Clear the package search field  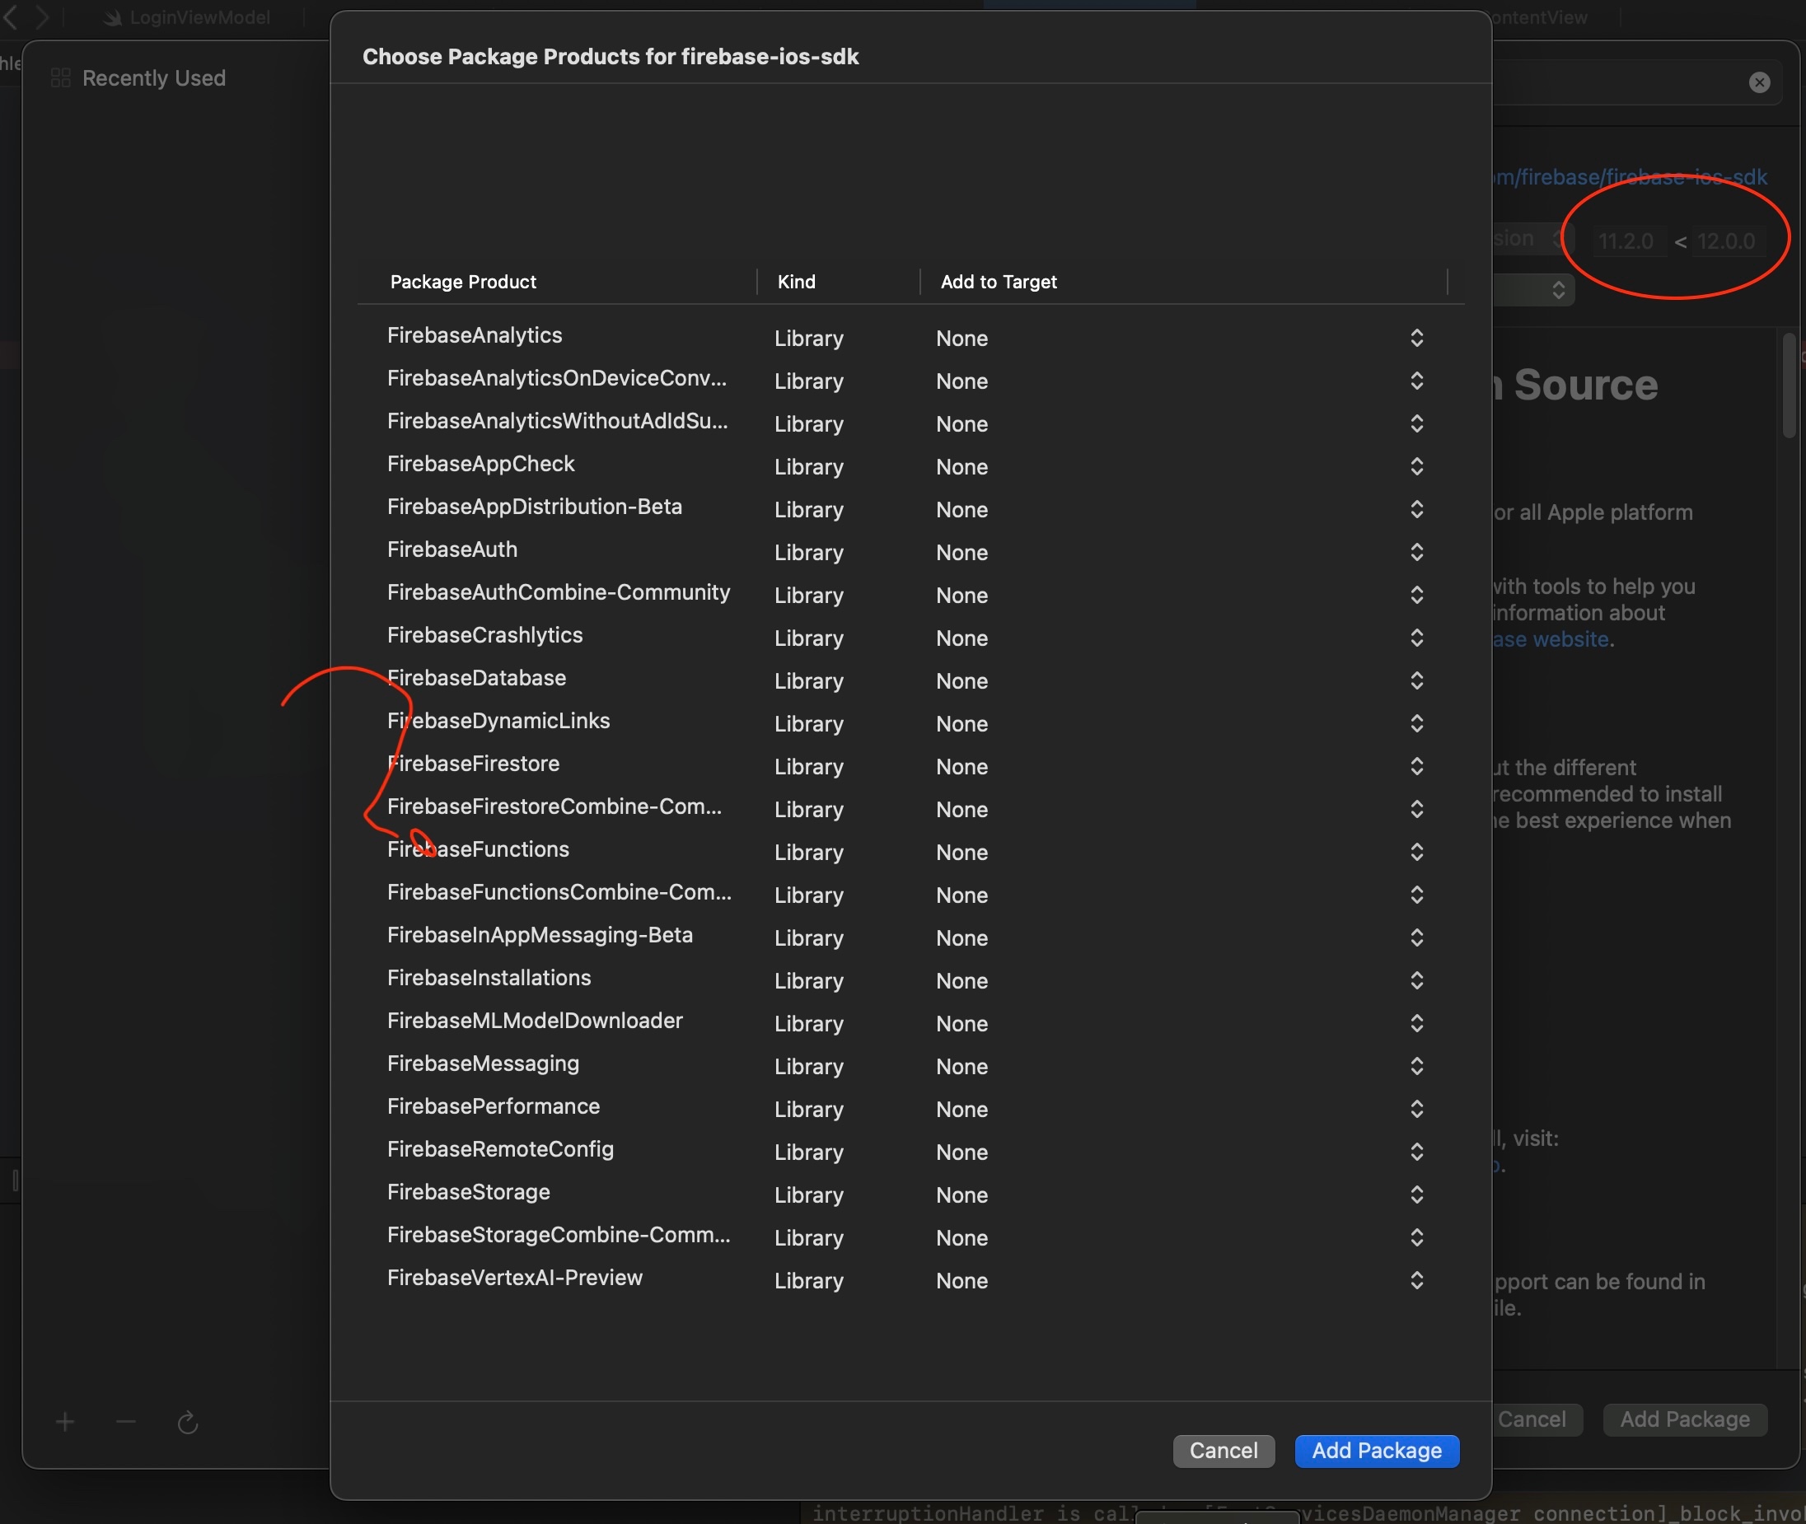click(x=1759, y=82)
